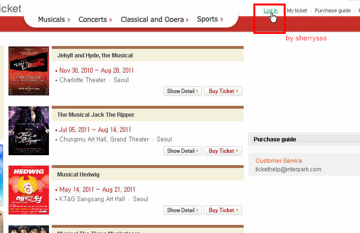Click the title Jekyll and Hyde, the Musical
This screenshot has width=360, height=233.
pyautogui.click(x=95, y=56)
